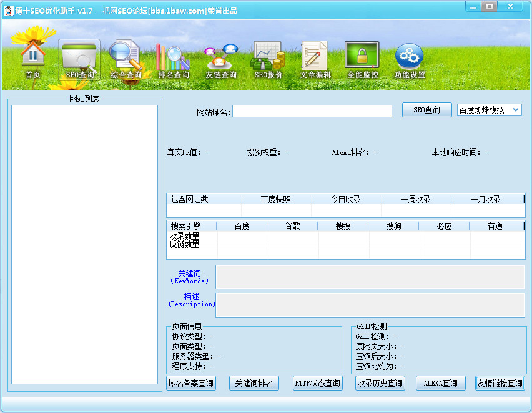The image size is (532, 413).
Task: Click the Alexa排名 label
Action: (351, 153)
